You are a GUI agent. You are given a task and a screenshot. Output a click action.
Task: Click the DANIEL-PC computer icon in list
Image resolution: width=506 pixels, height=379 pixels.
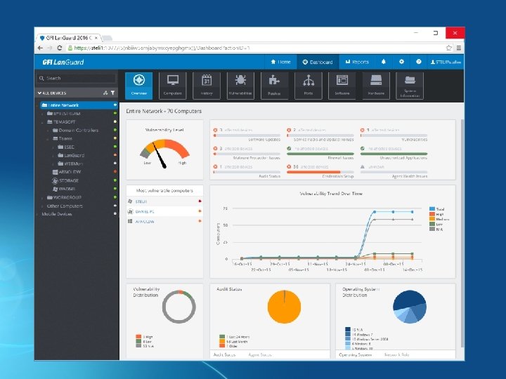[x=130, y=211]
